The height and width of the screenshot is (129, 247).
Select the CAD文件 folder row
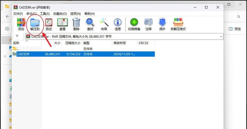pyautogui.click(x=83, y=54)
